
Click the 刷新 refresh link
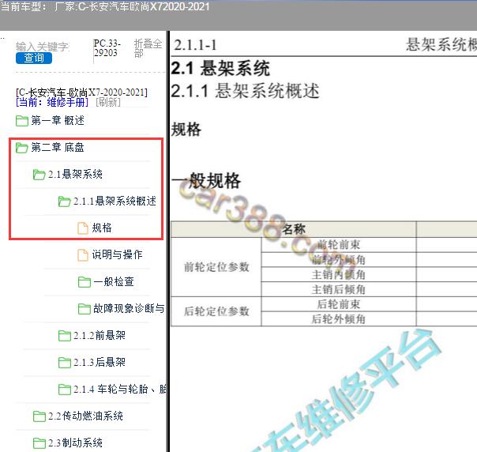click(108, 102)
